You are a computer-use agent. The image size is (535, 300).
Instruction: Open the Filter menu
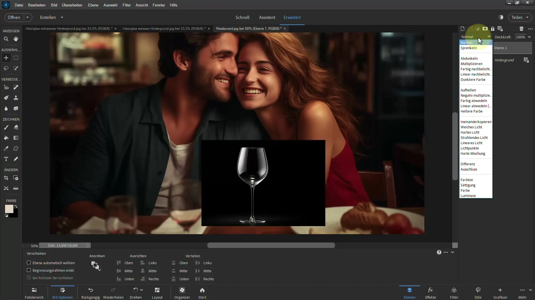(127, 5)
